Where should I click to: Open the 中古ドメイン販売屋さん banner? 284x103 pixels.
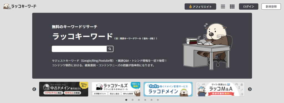(x=64, y=89)
